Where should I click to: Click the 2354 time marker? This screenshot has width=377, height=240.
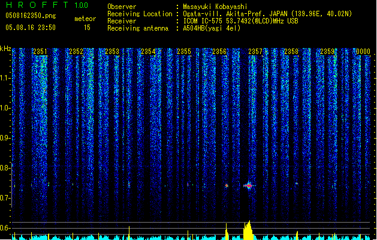[148, 52]
